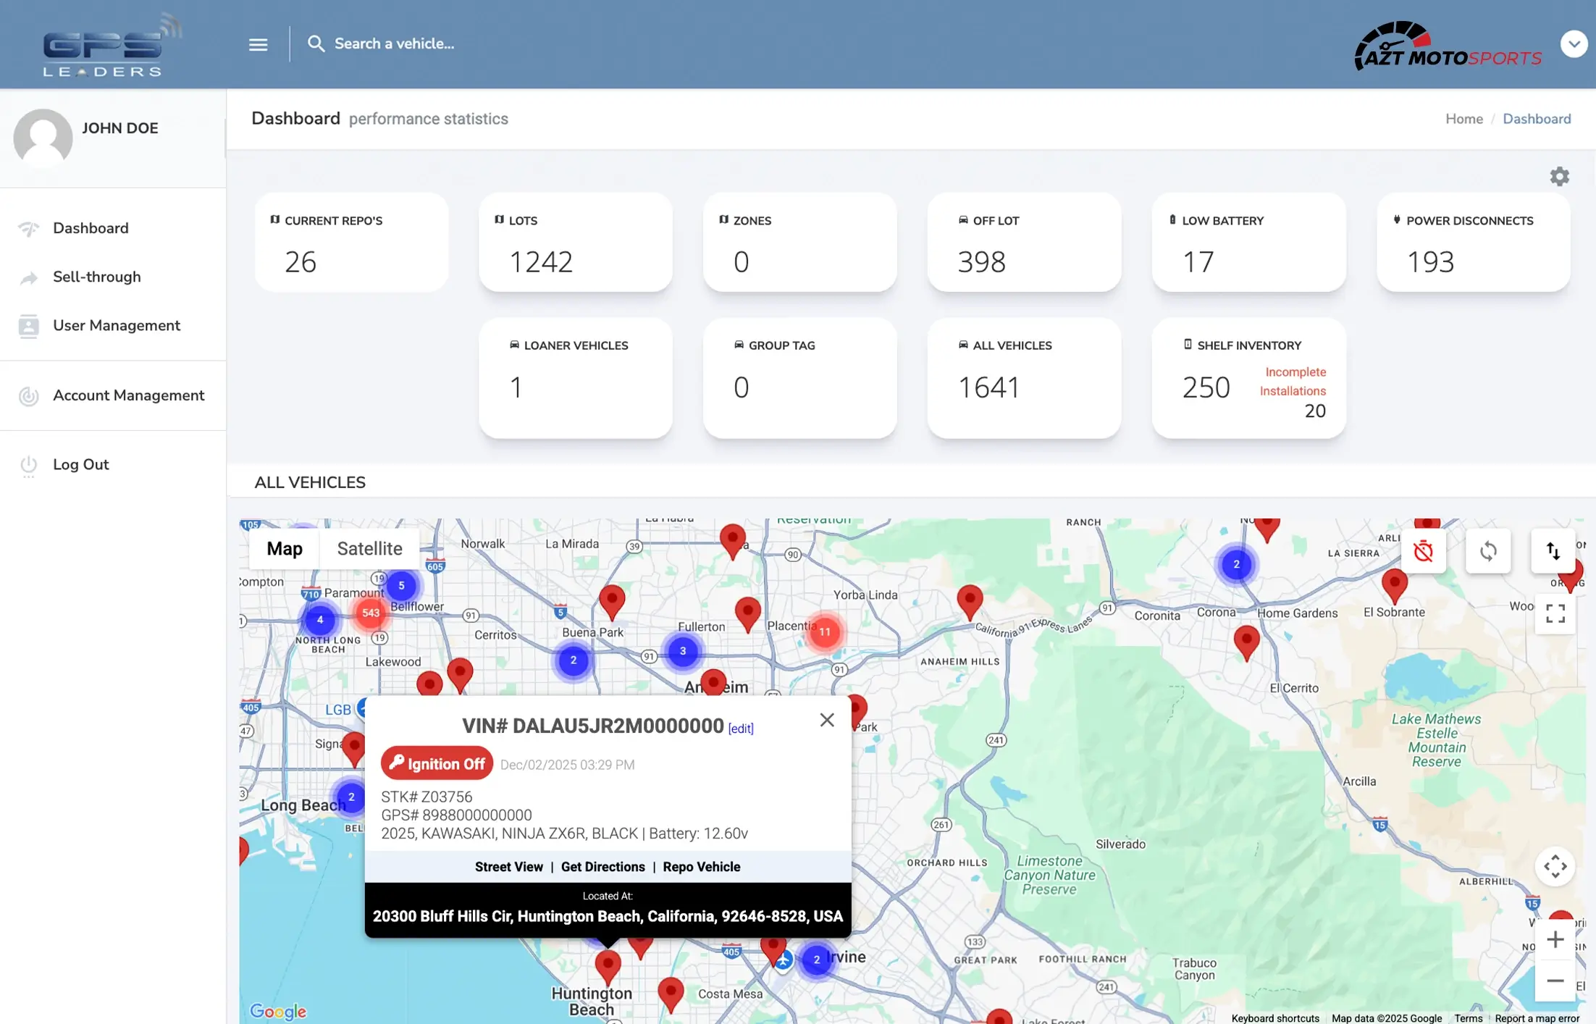Screen dimensions: 1596x1024
Task: Open the account dropdown next to AZT Motosports logo
Action: coord(1574,43)
